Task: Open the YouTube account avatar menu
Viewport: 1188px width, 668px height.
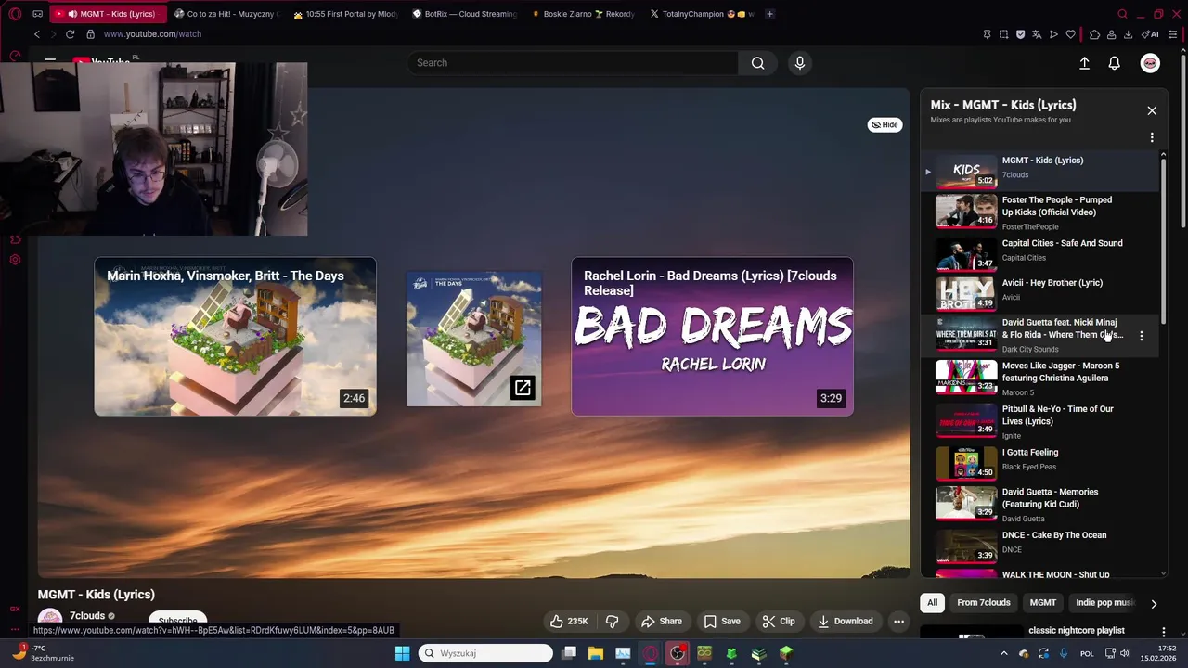Action: [1150, 63]
